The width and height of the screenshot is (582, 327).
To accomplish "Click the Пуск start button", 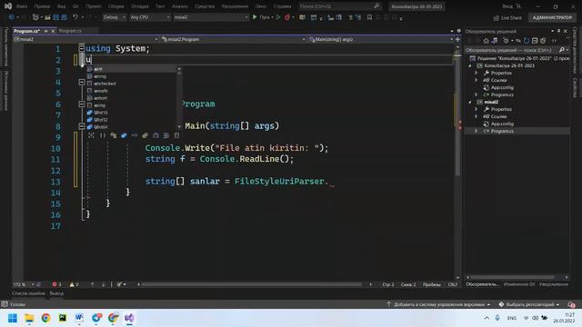I will pyautogui.click(x=262, y=17).
